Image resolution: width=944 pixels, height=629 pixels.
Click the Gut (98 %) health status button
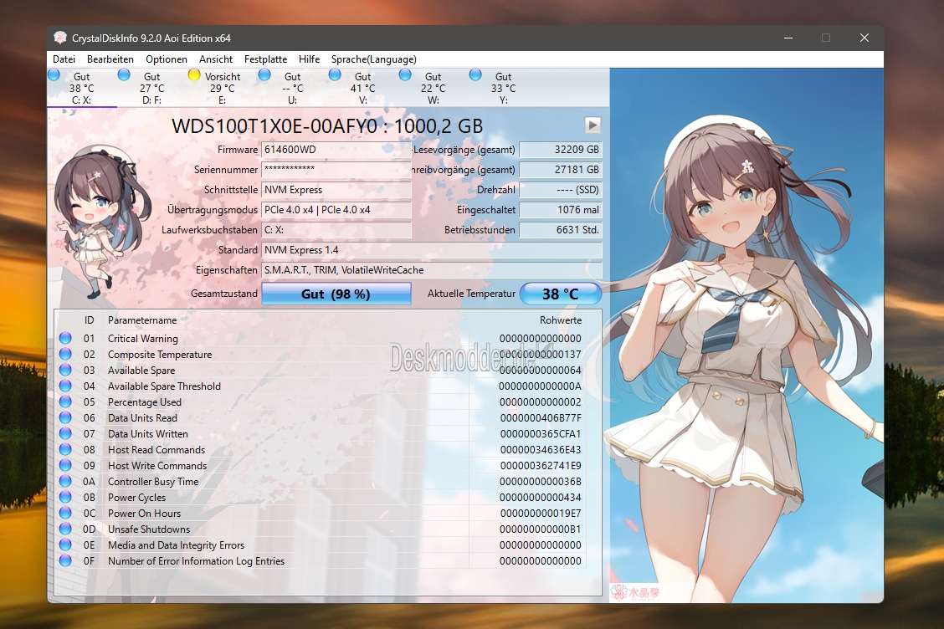click(336, 294)
